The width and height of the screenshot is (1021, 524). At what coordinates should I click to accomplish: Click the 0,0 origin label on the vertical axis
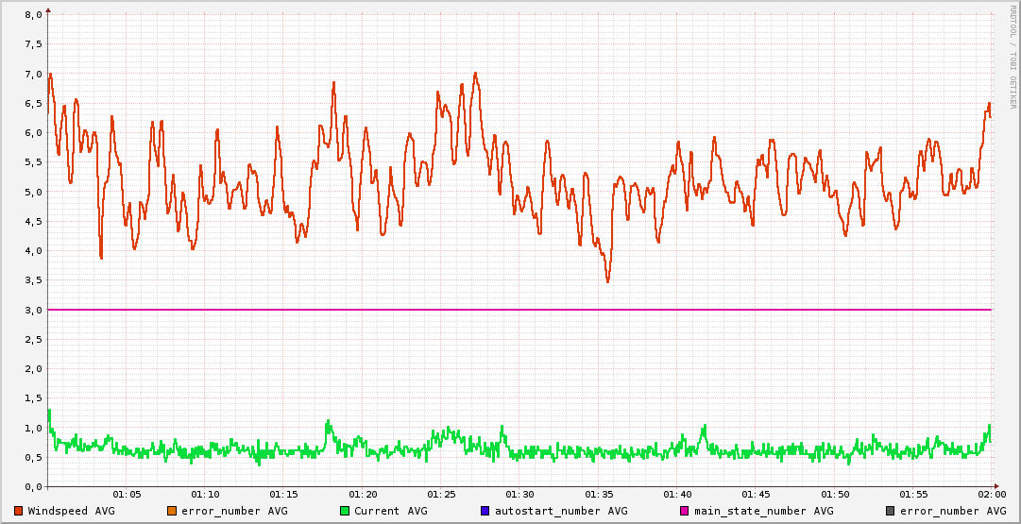point(33,486)
